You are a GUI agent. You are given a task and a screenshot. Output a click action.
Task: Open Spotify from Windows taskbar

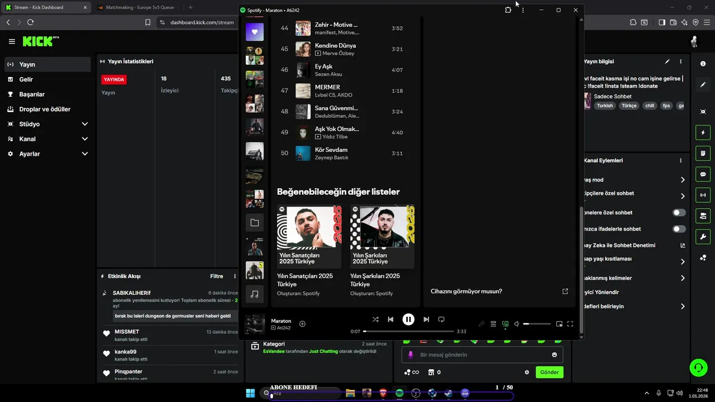tap(399, 393)
